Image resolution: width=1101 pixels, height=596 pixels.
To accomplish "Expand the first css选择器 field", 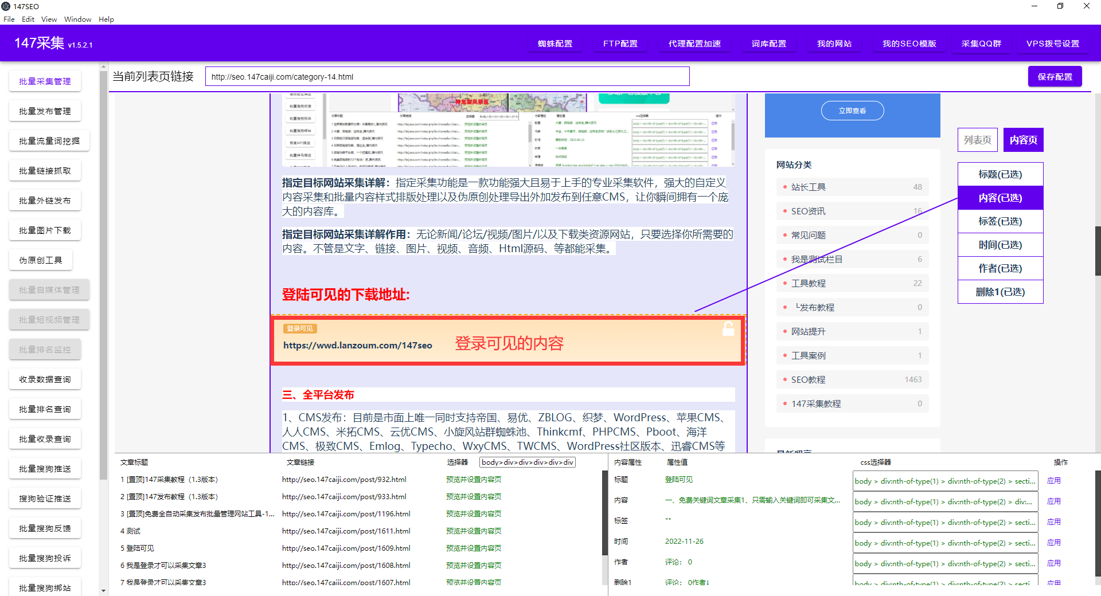I will click(x=944, y=481).
